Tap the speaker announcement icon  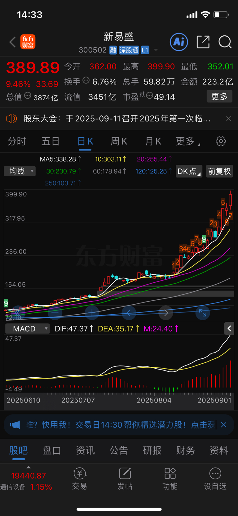coord(11,119)
